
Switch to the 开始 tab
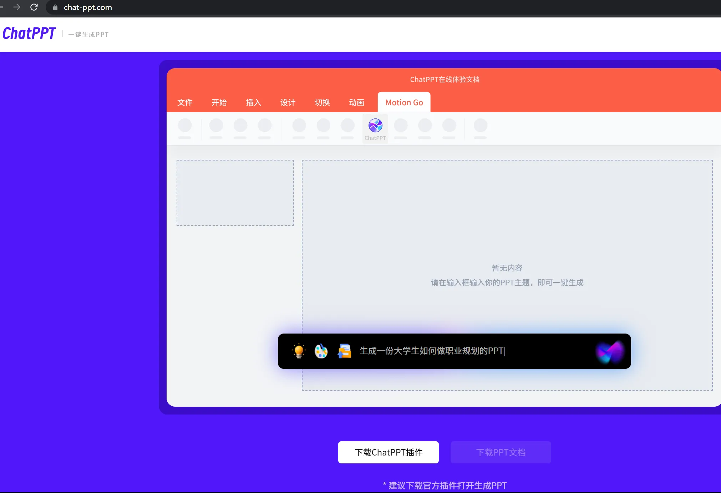pos(219,102)
